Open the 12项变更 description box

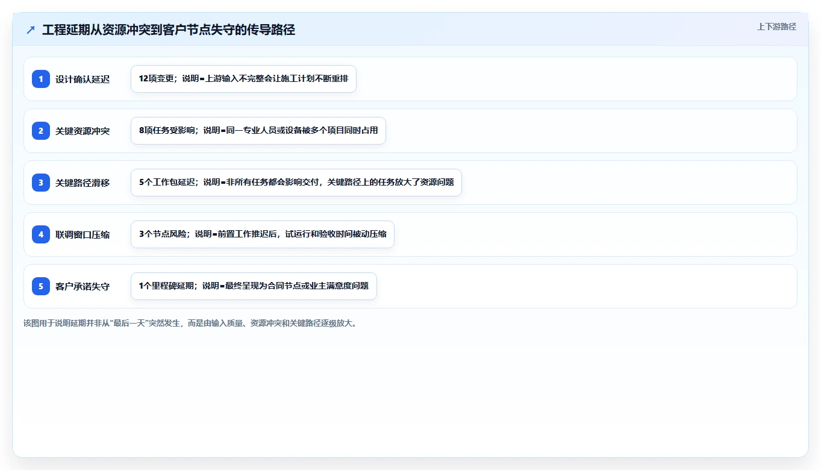[x=243, y=79]
